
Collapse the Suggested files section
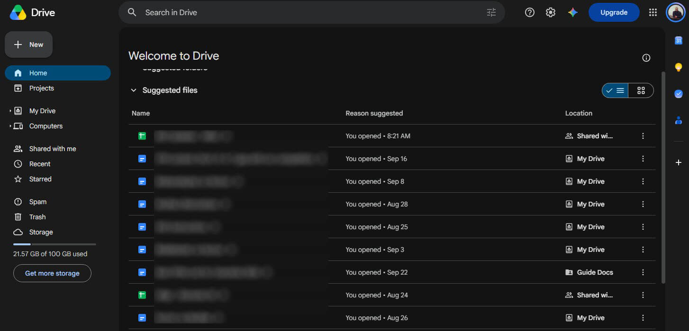[134, 90]
